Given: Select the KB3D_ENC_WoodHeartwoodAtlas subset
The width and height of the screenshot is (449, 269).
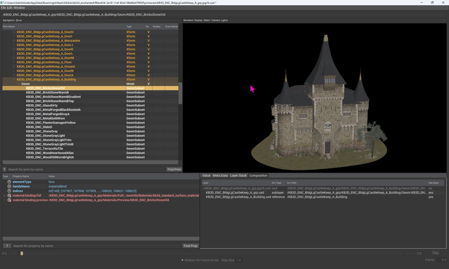Looking at the screenshot, I should click(x=50, y=153).
